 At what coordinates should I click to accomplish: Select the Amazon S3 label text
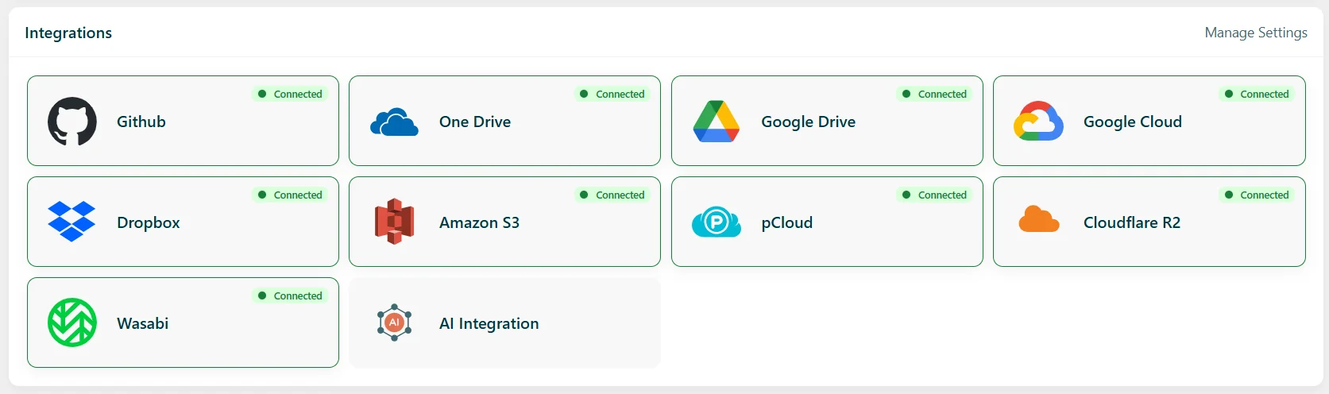coord(479,222)
